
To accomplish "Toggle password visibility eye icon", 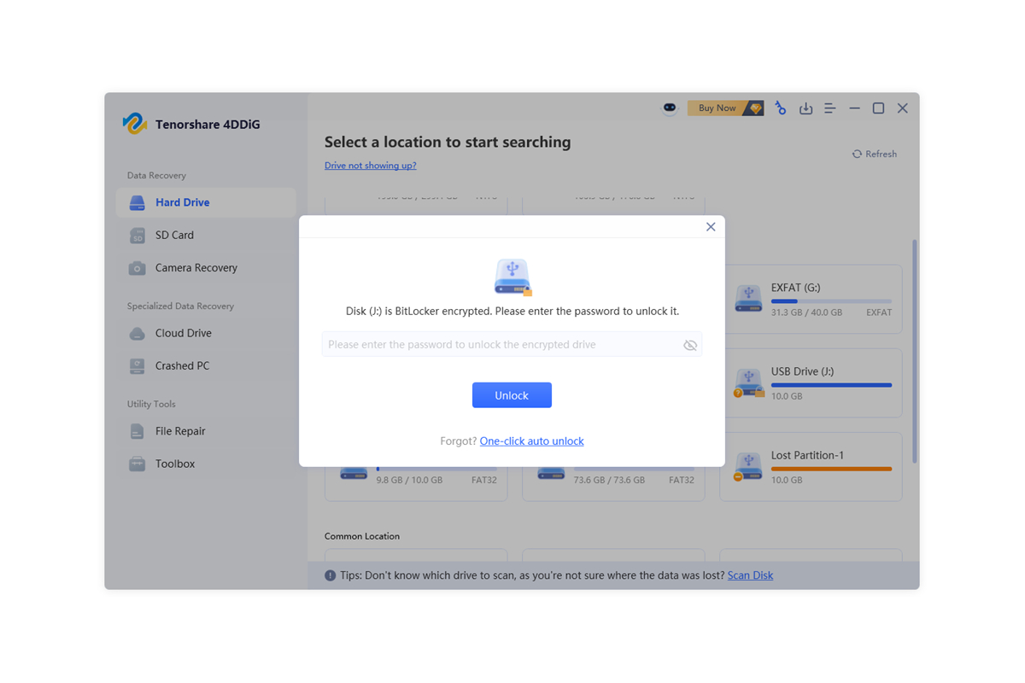I will 690,345.
